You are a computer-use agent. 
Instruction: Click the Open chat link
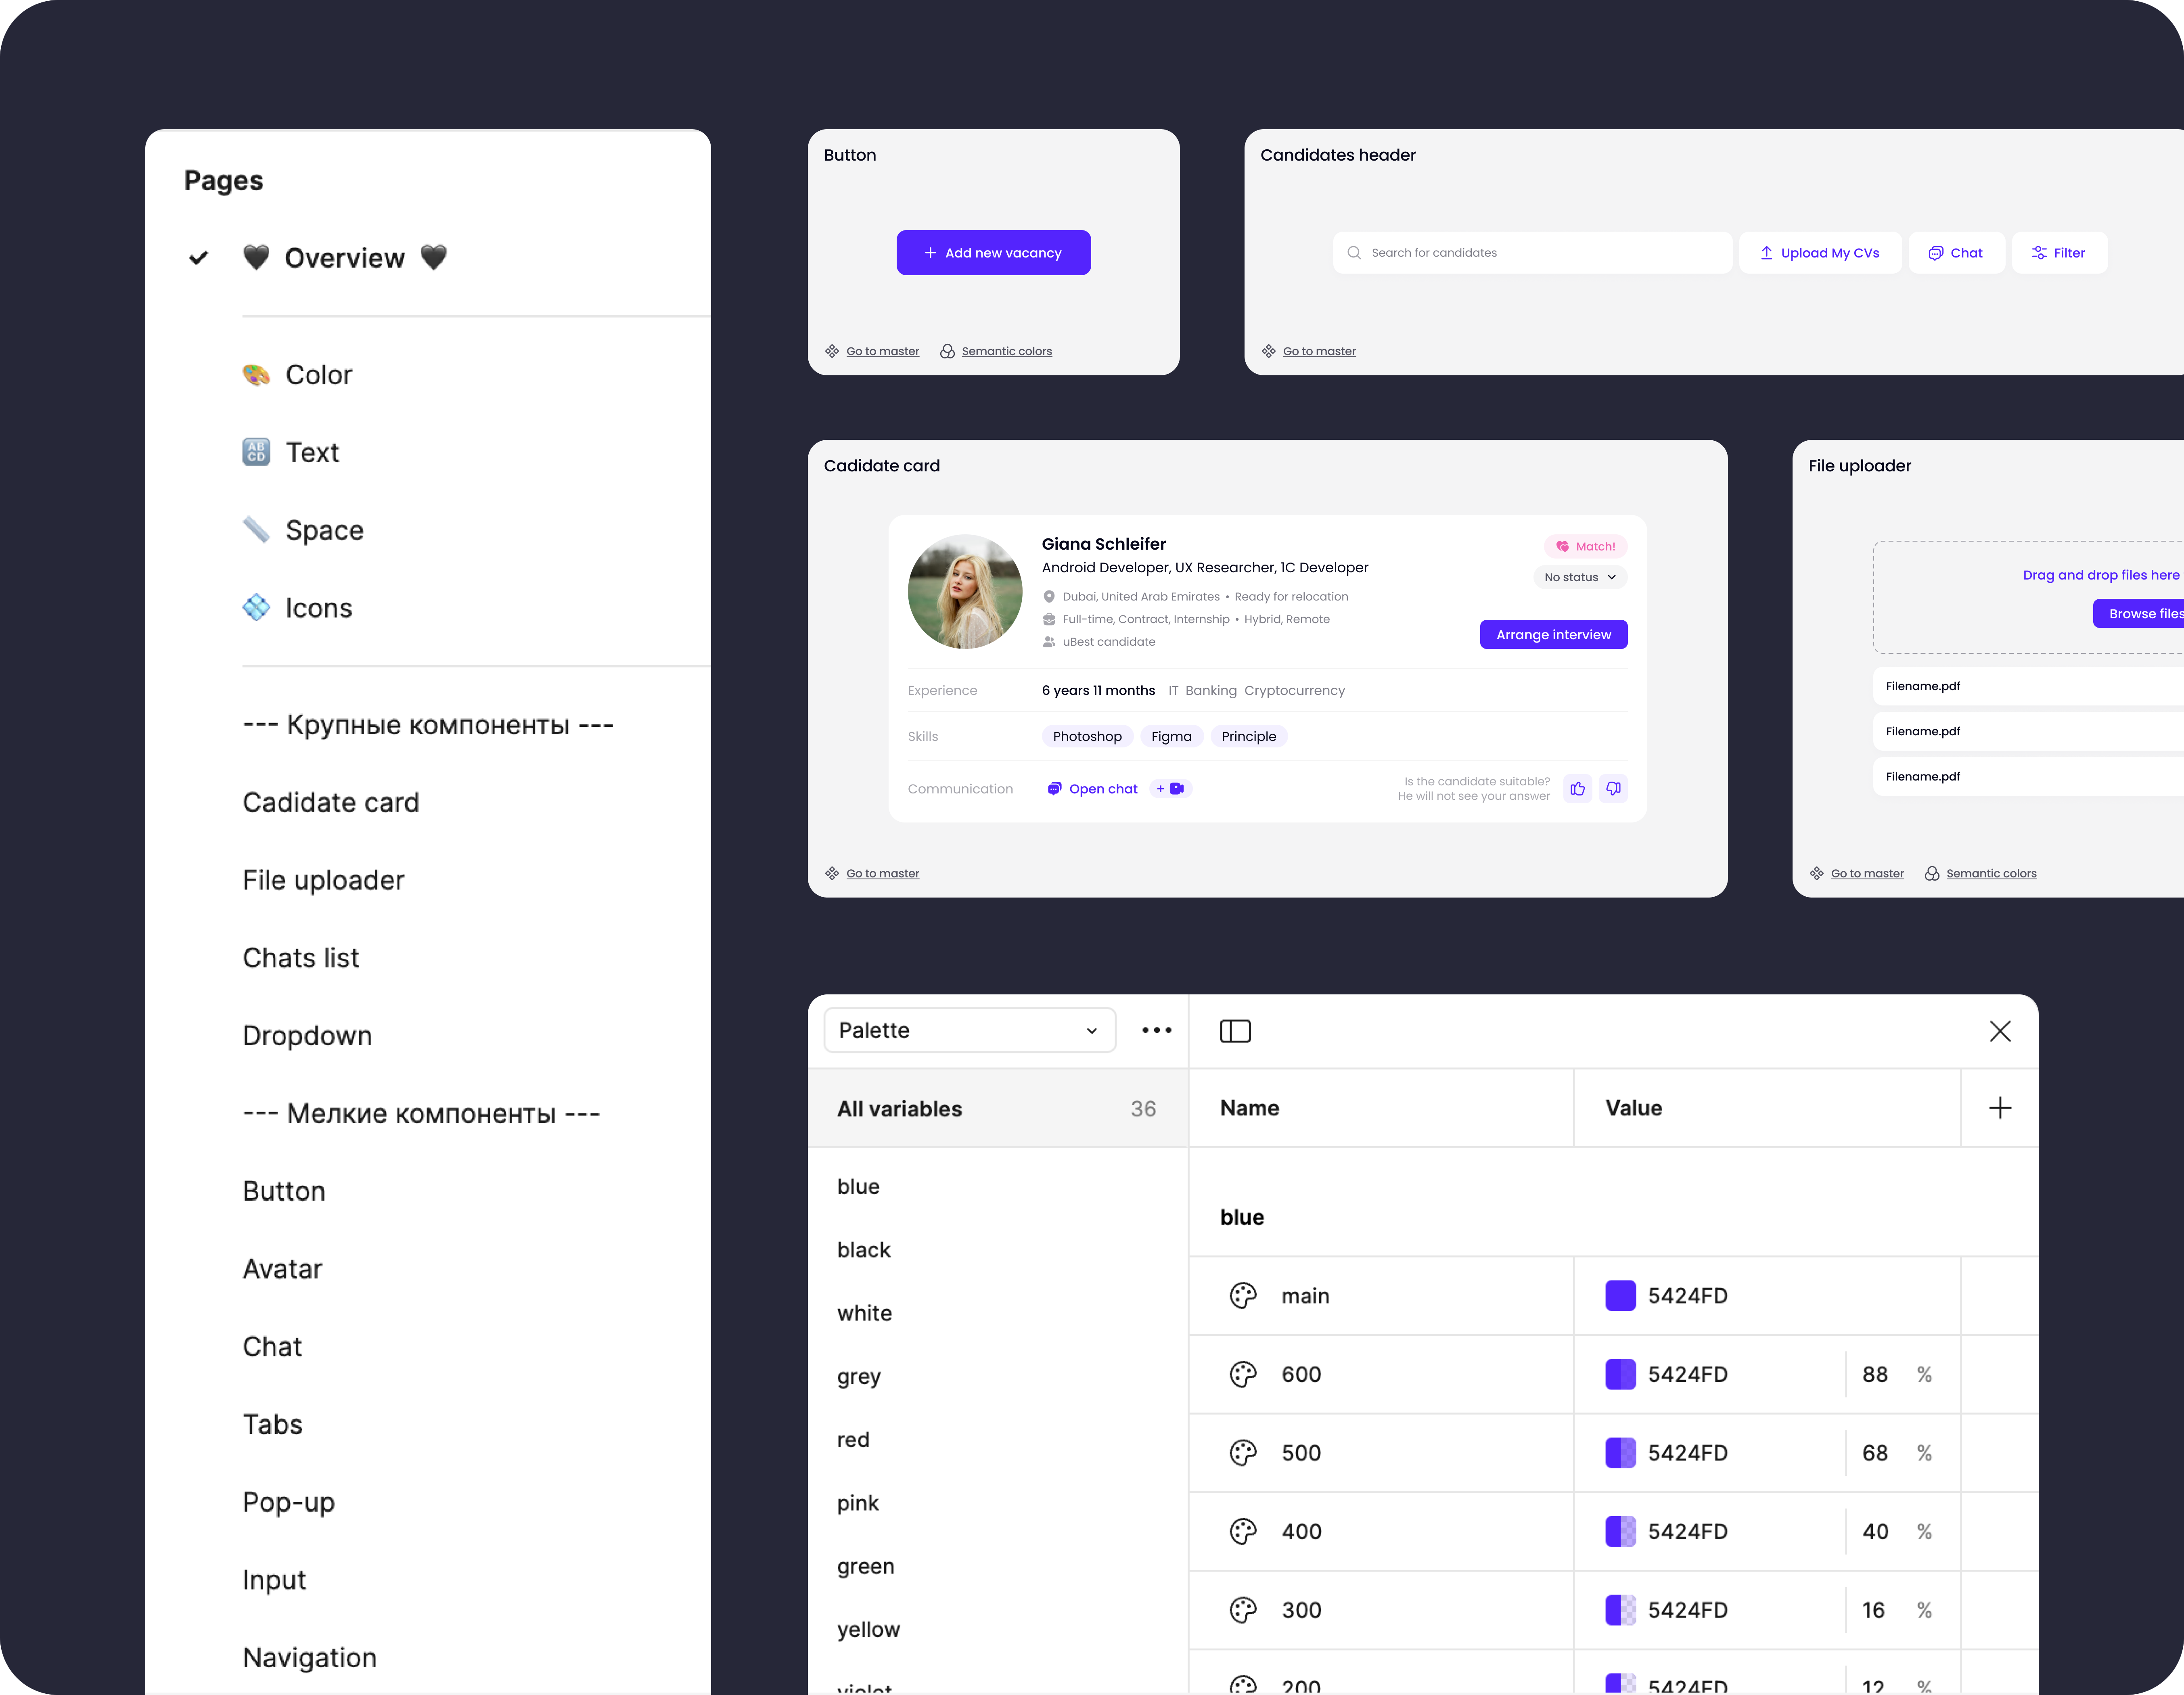point(1092,789)
